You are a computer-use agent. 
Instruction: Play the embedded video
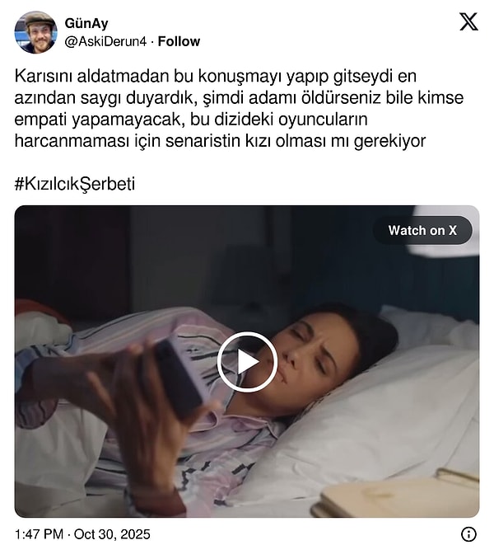pos(247,362)
